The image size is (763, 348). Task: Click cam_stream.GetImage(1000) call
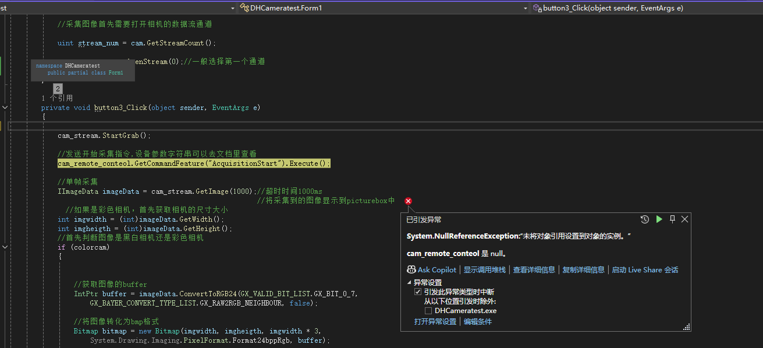203,191
